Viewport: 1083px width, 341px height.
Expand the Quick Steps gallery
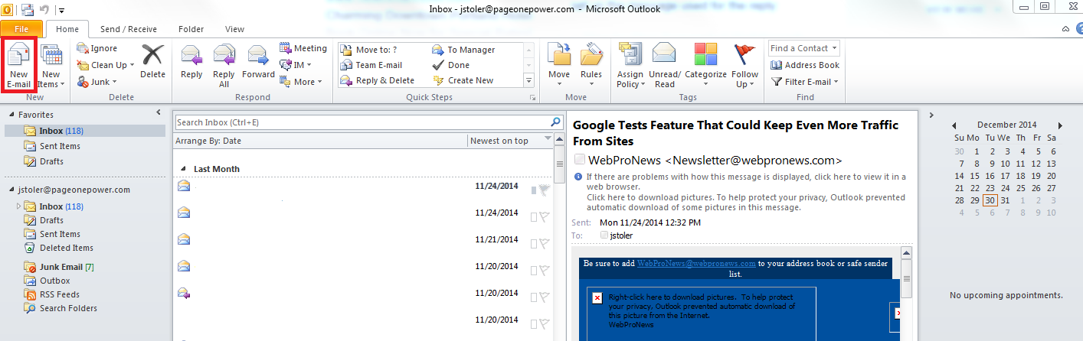[528, 80]
